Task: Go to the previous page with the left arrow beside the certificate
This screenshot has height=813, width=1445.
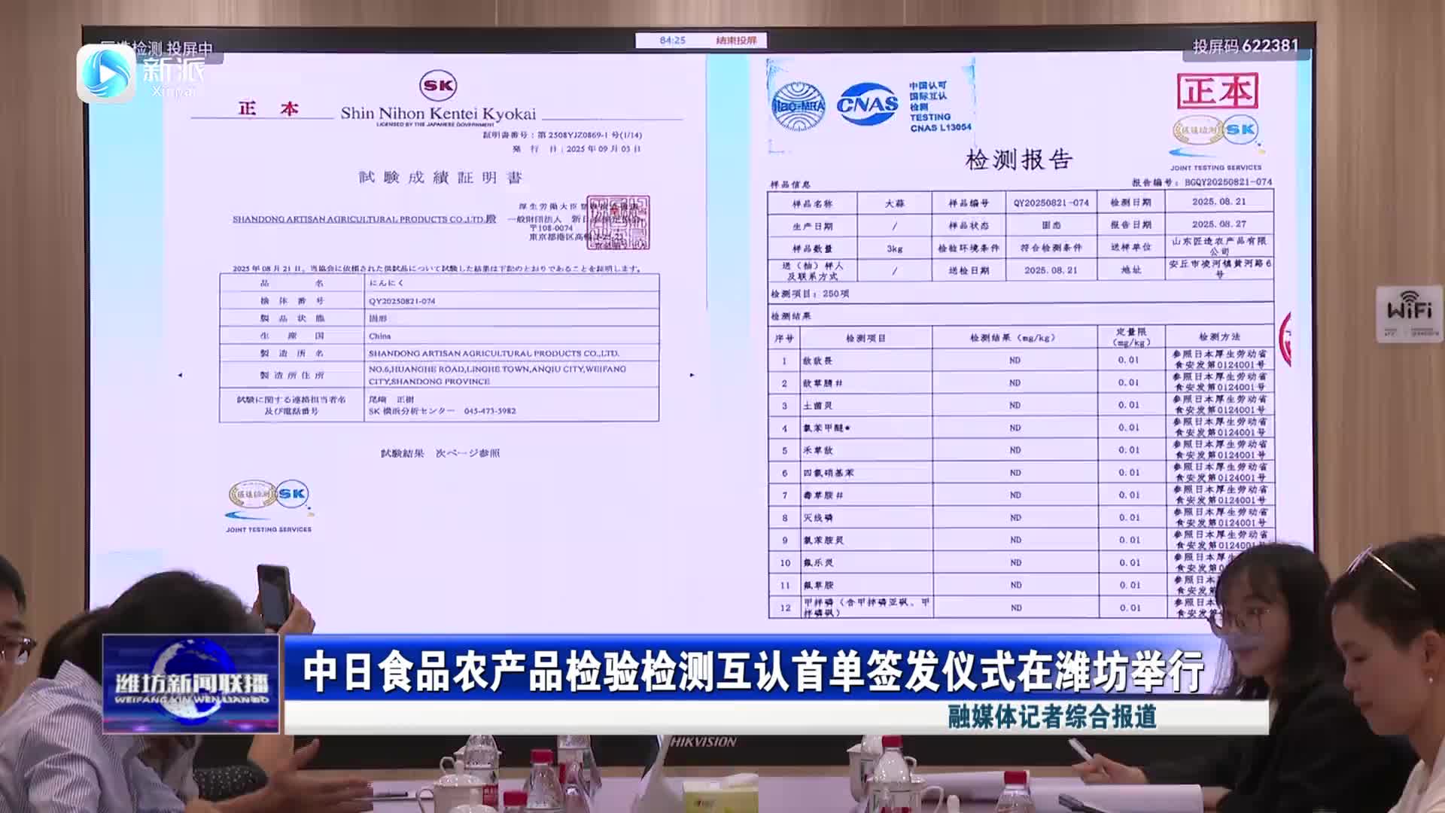Action: pyautogui.click(x=180, y=375)
